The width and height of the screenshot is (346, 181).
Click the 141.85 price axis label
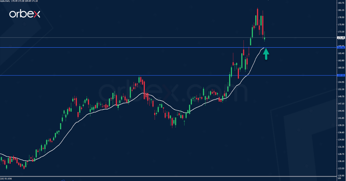click(342, 118)
